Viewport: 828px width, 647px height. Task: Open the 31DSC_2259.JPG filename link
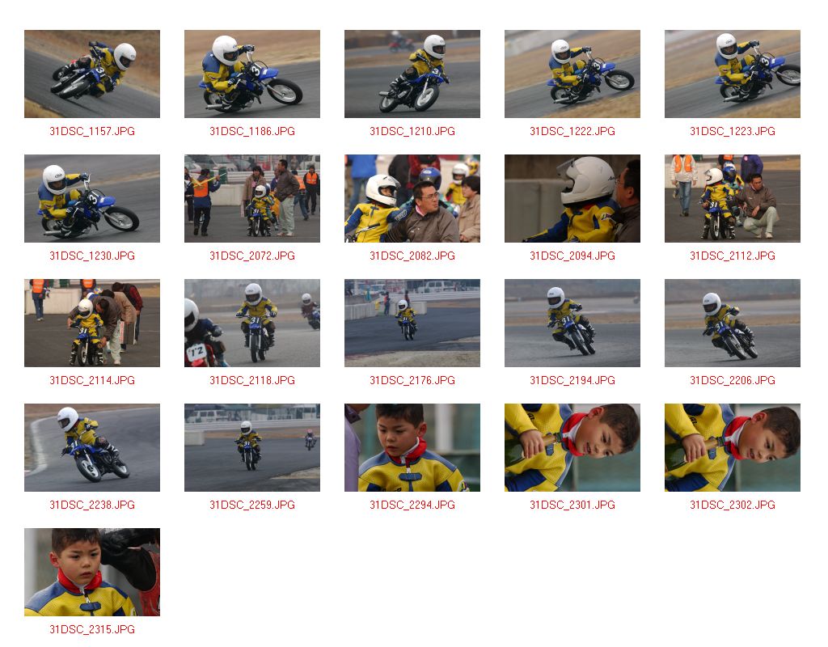tap(252, 505)
